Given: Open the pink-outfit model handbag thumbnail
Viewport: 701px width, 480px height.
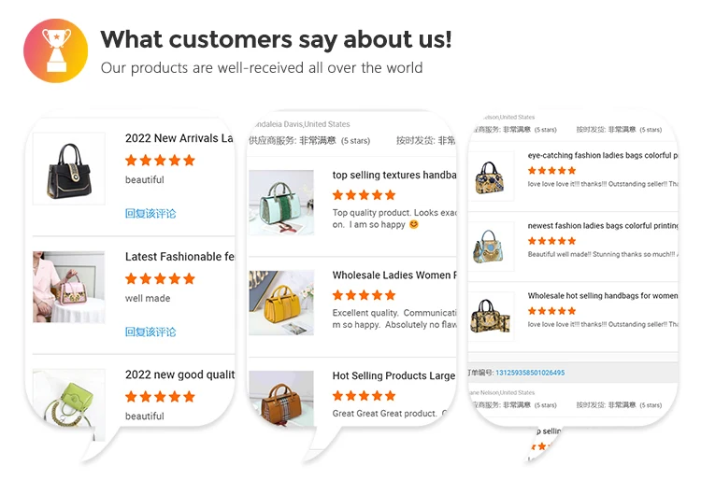Looking at the screenshot, I should 68,287.
